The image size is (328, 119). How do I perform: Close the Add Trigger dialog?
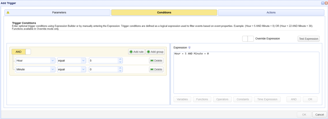tap(326, 3)
